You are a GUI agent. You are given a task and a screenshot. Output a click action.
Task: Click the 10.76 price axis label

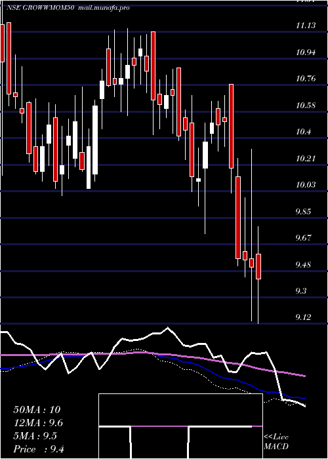[306, 79]
